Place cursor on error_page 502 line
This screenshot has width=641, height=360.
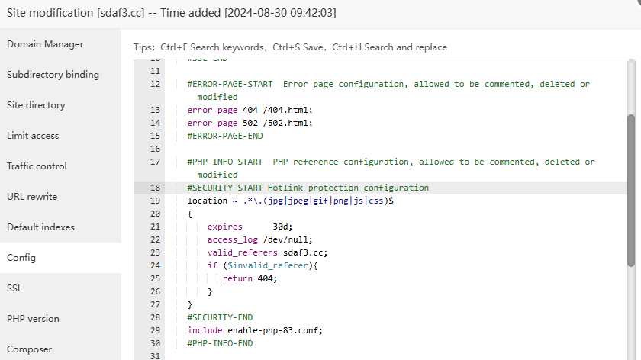pos(250,123)
